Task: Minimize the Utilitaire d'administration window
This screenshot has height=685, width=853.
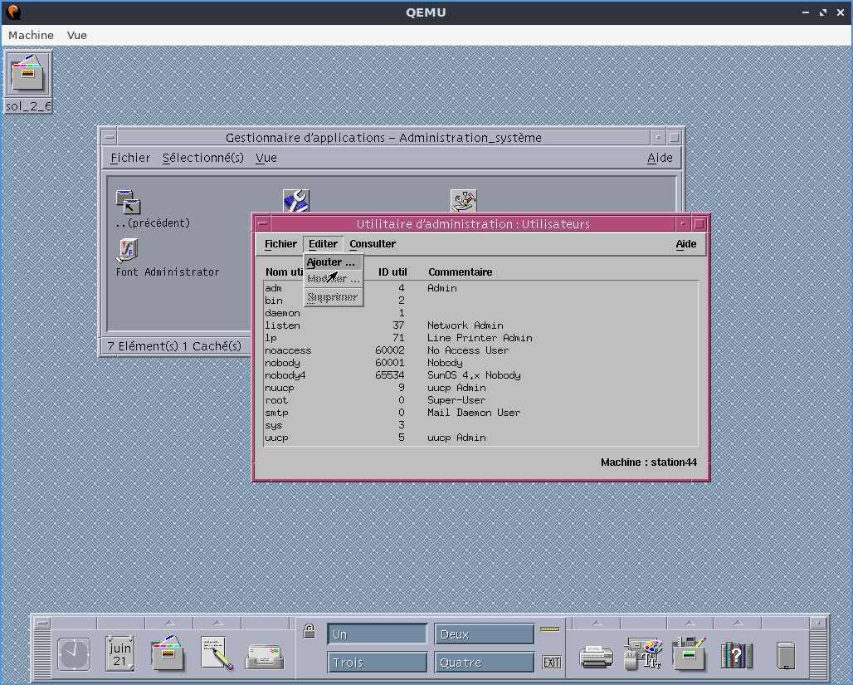Action: click(682, 223)
